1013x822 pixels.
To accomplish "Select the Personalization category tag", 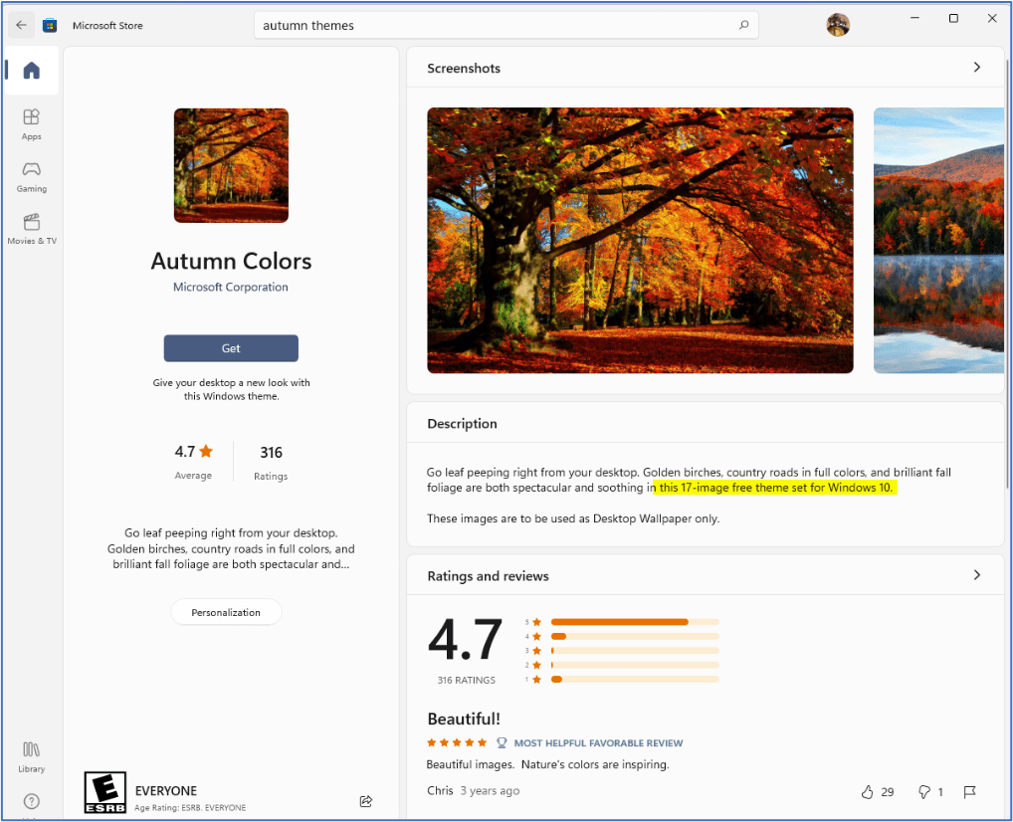I will tap(226, 612).
